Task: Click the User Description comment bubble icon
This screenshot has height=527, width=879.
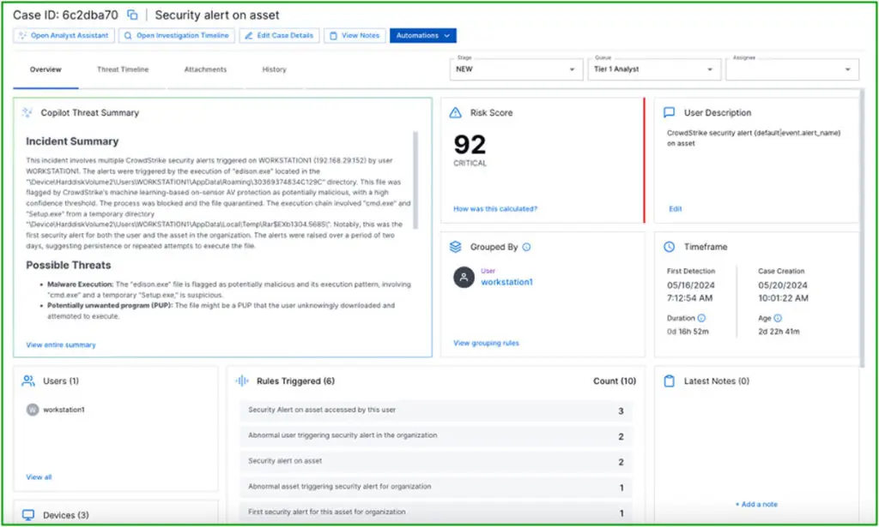Action: click(x=670, y=112)
